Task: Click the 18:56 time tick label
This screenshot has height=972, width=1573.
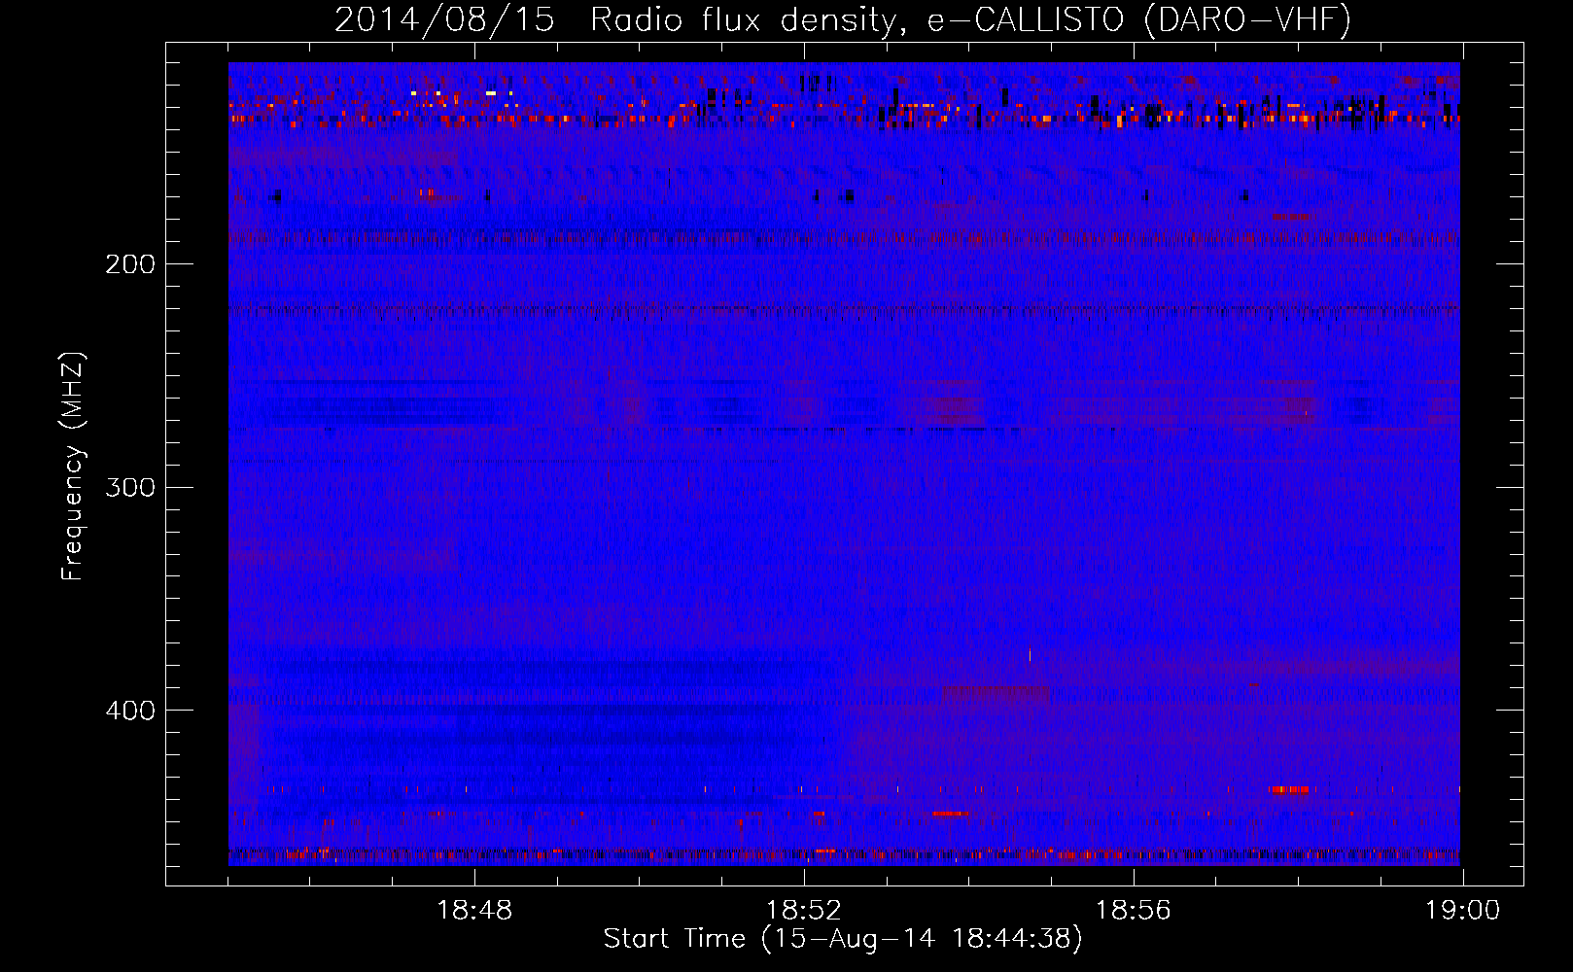Action: [x=1134, y=911]
